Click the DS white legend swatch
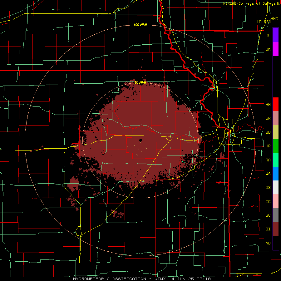281x281 pixels. tap(276, 187)
